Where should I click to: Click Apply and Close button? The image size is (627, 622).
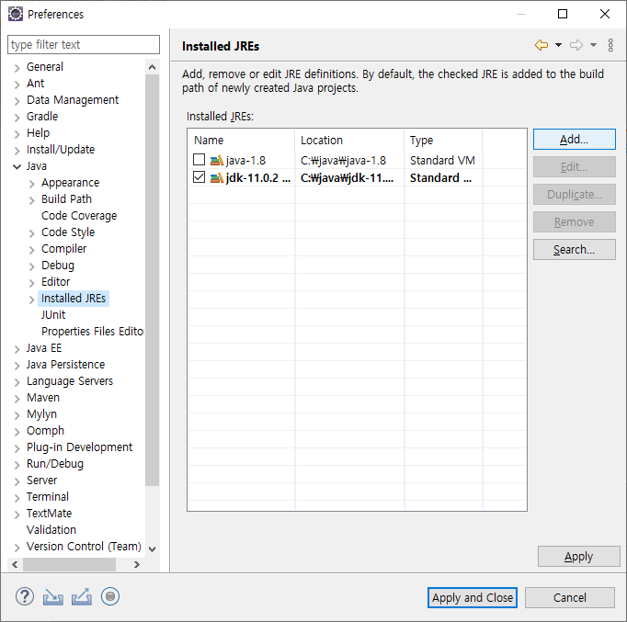pyautogui.click(x=473, y=597)
